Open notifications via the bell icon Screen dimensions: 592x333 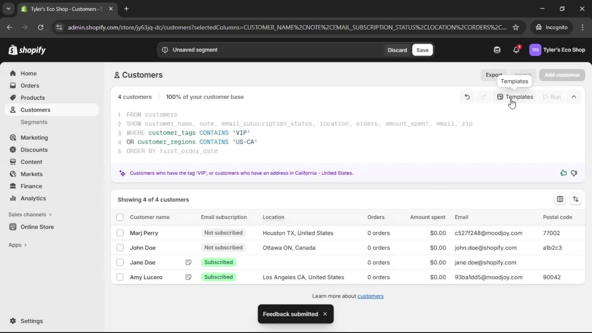click(517, 50)
